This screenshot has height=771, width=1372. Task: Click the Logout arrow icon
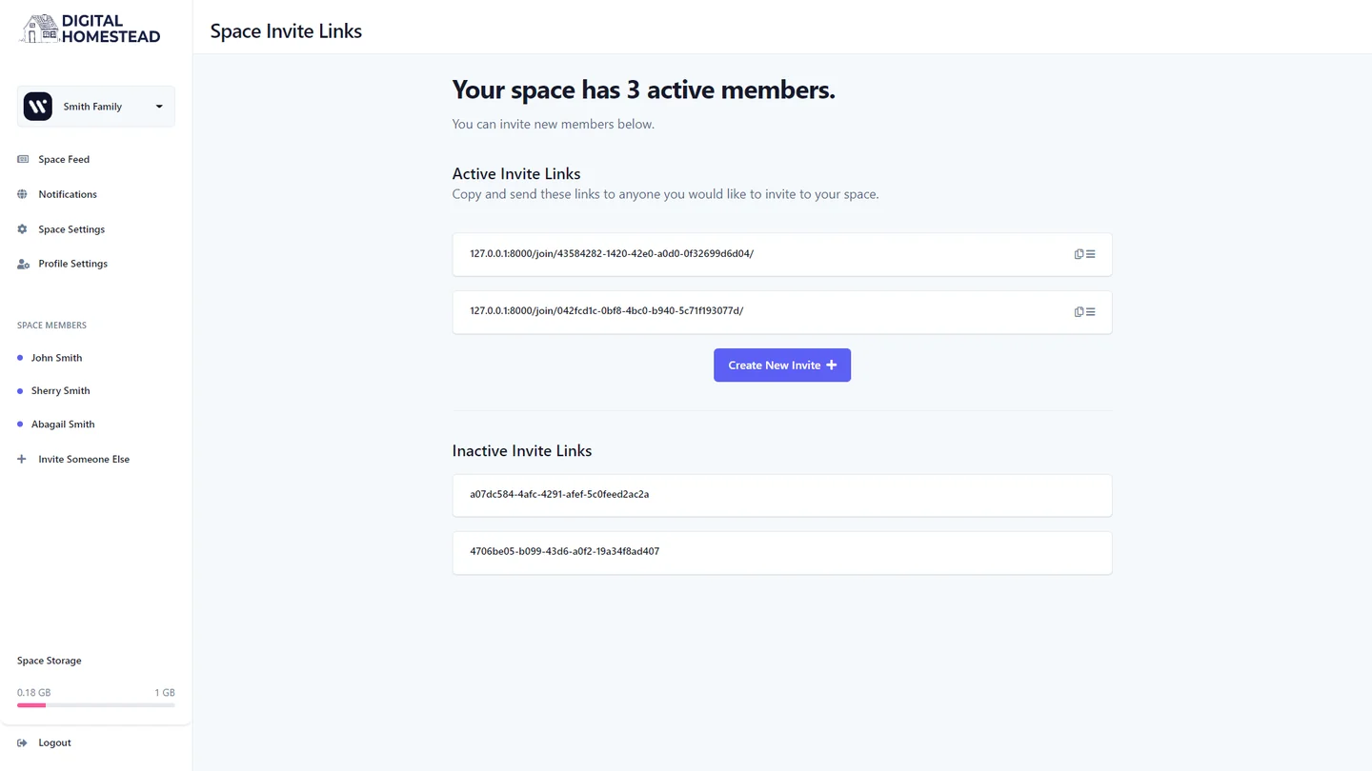(22, 742)
